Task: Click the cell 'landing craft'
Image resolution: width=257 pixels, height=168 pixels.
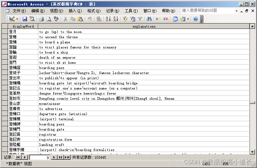Action: (x=144, y=145)
